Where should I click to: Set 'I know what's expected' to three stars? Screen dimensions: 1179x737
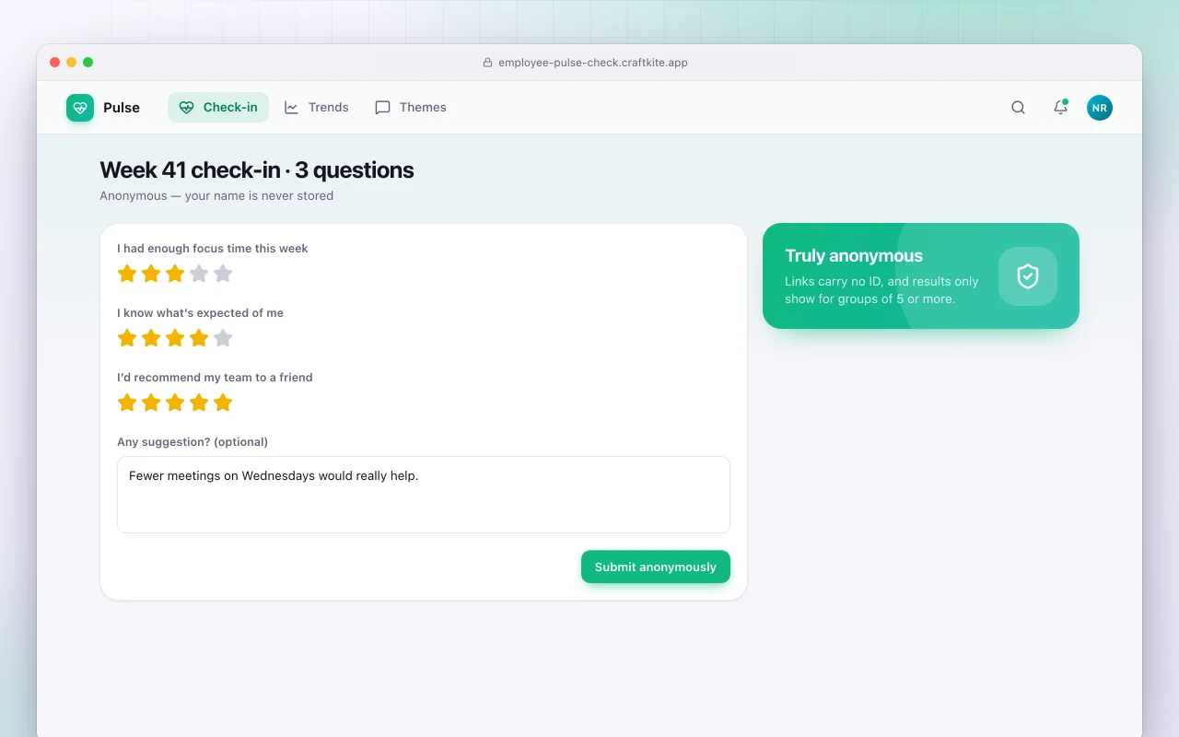click(x=175, y=338)
